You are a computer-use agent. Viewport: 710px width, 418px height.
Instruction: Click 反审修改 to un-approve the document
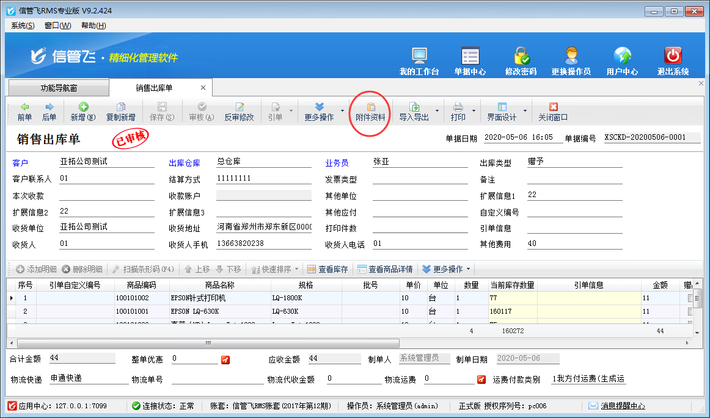239,112
